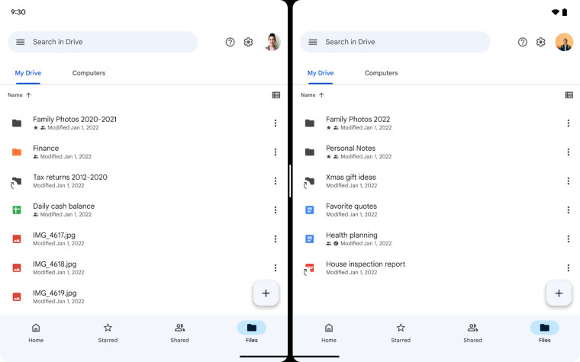
Task: Open Family Photos 2020-2021 folder icon
Action: 17,123
